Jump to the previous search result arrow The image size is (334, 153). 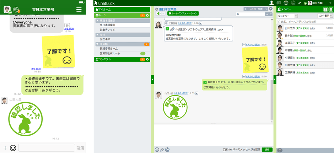267,14
